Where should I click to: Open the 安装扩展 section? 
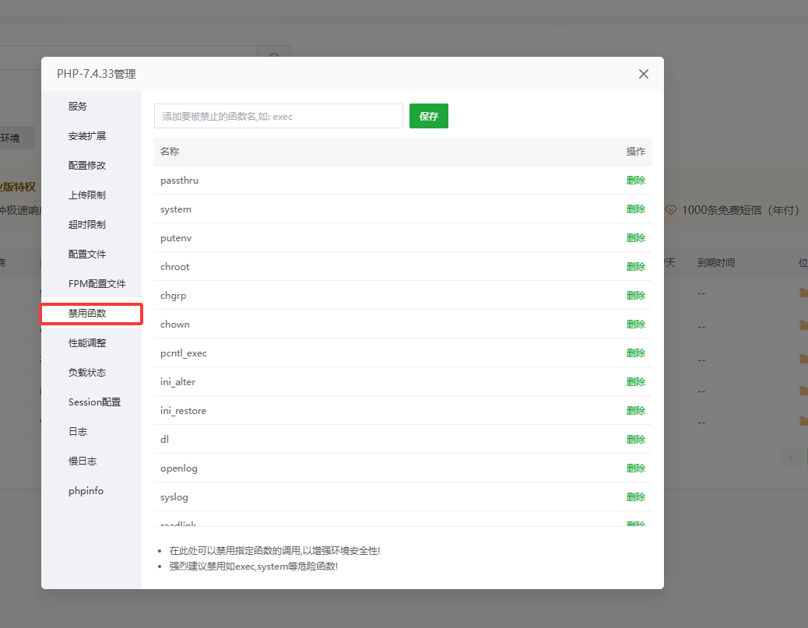[87, 136]
